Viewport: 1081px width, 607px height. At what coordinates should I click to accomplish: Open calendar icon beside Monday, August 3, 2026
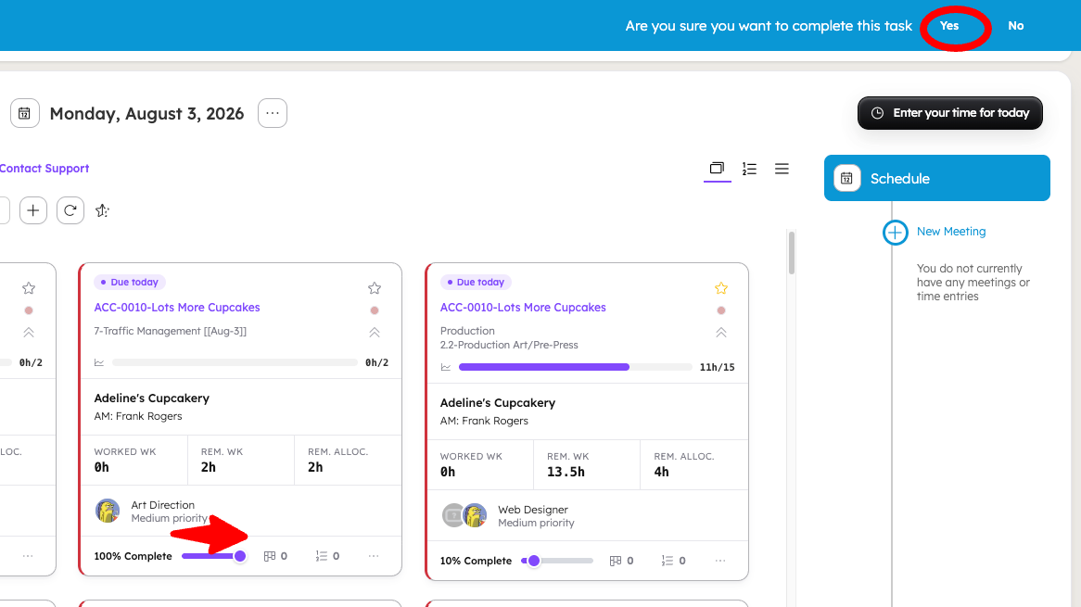pyautogui.click(x=24, y=113)
